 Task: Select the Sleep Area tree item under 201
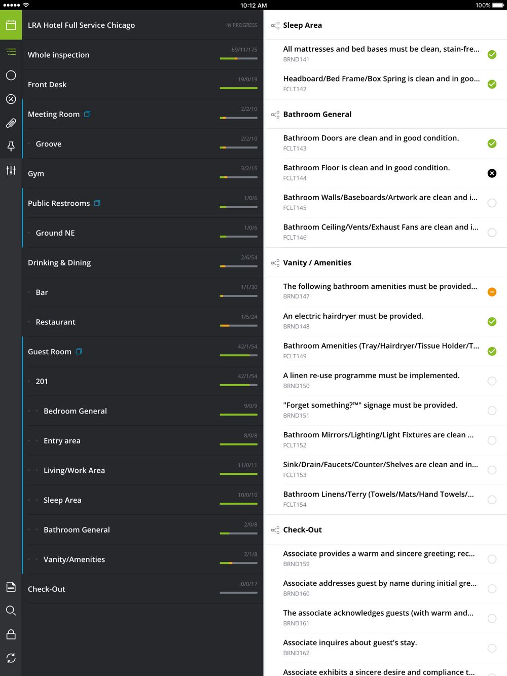coord(62,500)
